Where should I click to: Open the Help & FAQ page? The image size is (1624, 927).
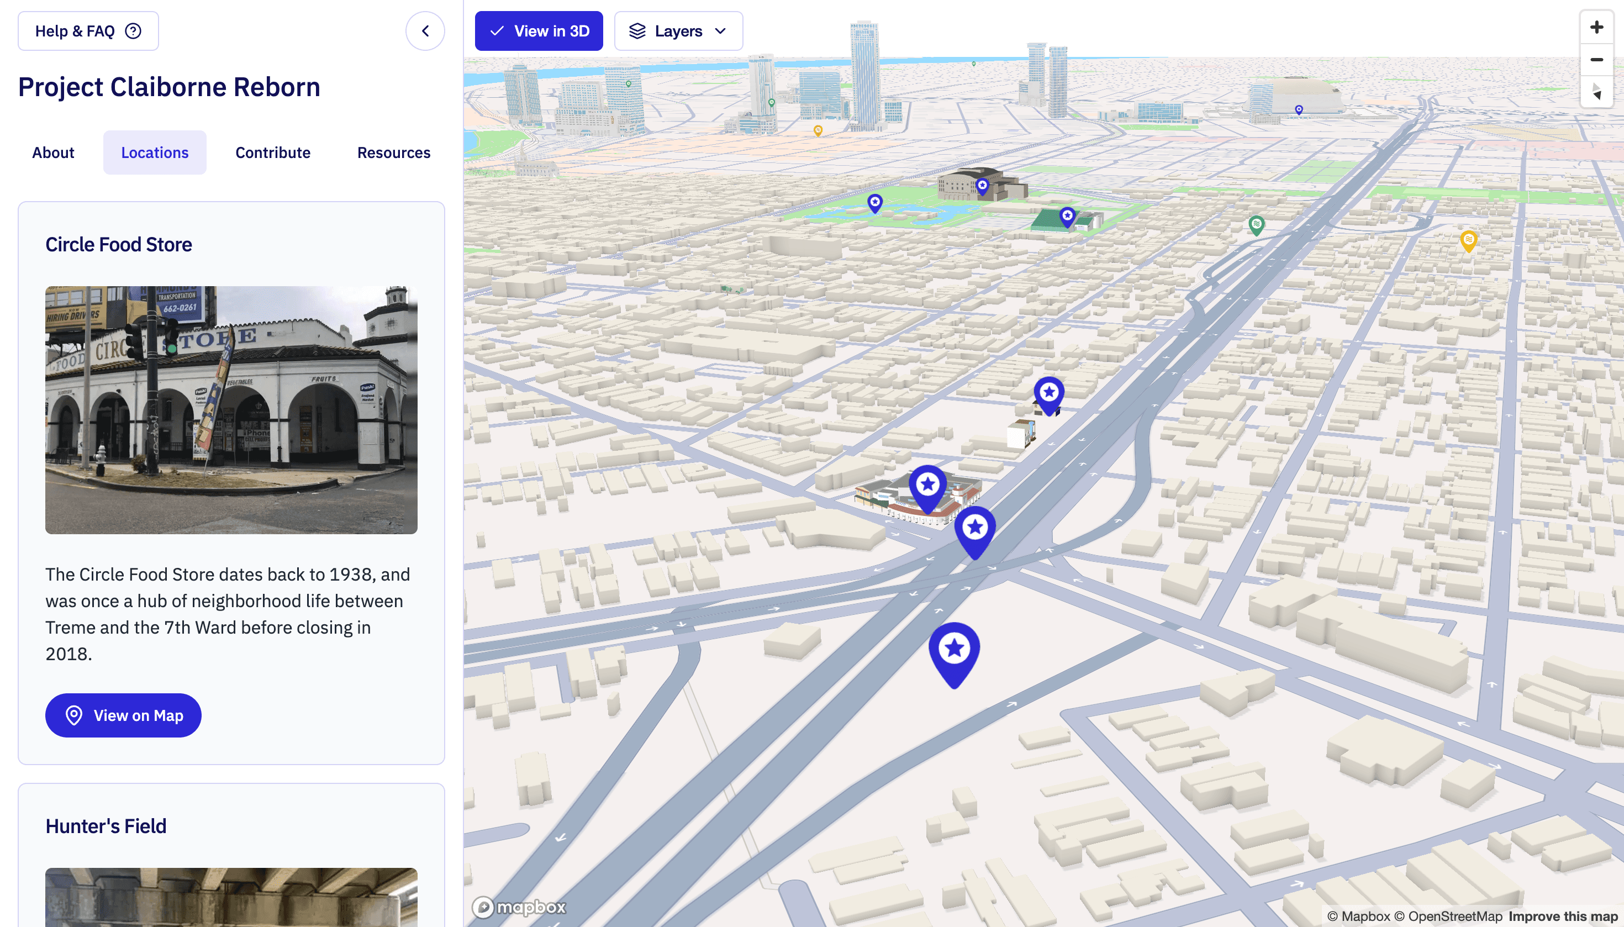88,30
